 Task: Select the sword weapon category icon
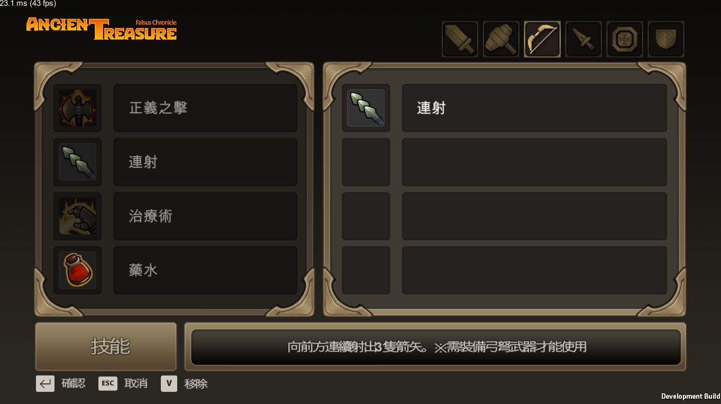(460, 39)
